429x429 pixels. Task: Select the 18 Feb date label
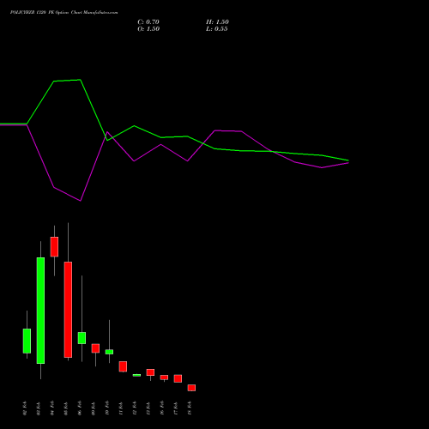190,408
